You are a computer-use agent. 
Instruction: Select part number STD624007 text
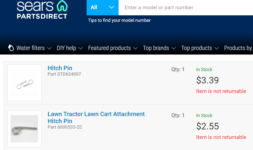click(64, 74)
